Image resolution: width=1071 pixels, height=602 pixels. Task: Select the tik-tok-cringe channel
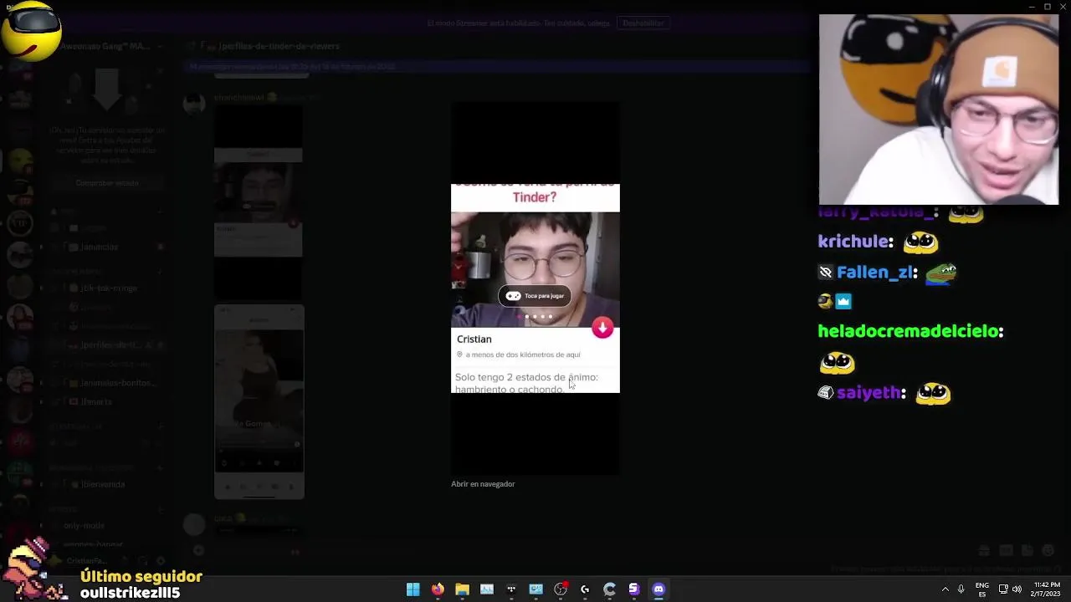pyautogui.click(x=109, y=288)
